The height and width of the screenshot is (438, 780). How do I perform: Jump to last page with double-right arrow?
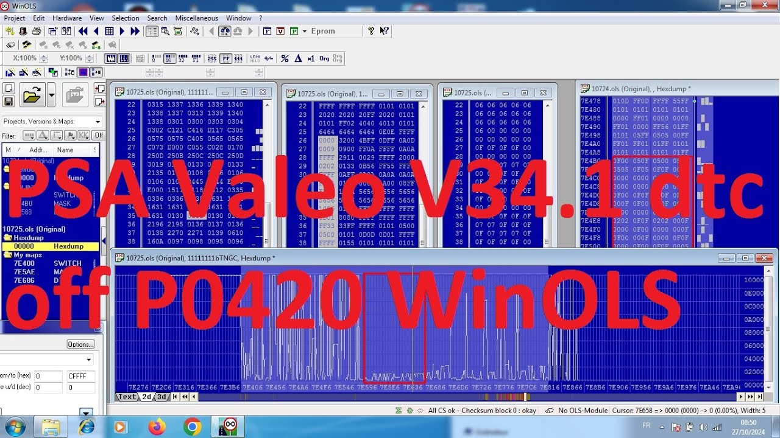click(135, 31)
